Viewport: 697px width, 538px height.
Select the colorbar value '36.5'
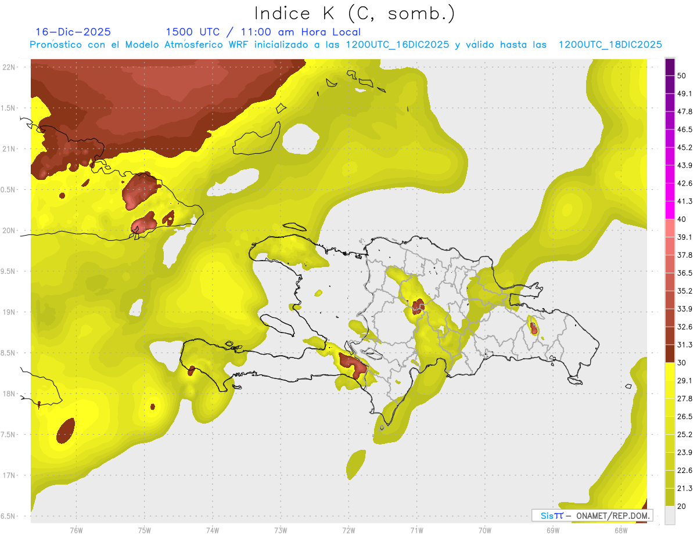tap(685, 273)
